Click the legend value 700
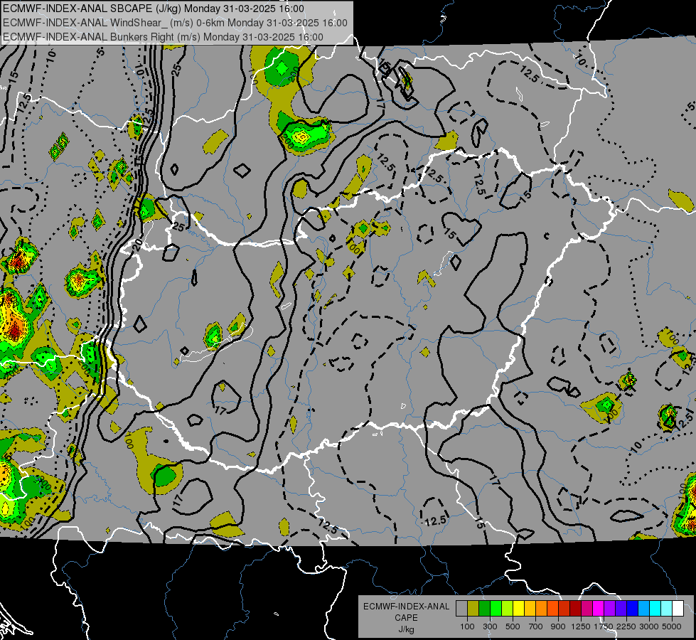 [535, 626]
